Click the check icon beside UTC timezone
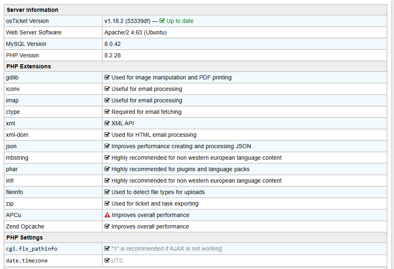Screen dimensions: 394x269 click(107, 260)
